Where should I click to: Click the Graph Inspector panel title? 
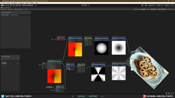coord(6,12)
